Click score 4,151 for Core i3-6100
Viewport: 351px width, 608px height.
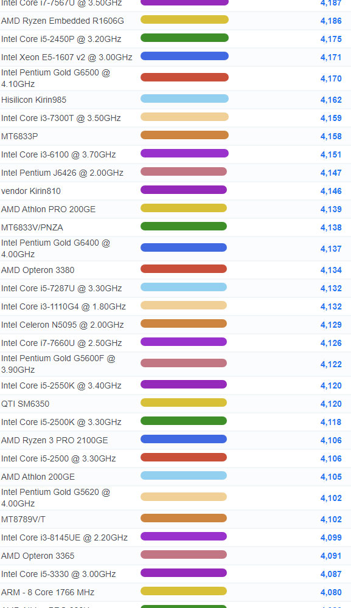(331, 154)
